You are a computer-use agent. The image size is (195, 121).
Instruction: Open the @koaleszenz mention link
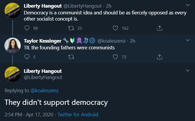(x=45, y=90)
